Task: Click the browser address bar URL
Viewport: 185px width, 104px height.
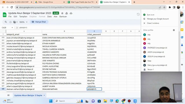Action: pyautogui.click(x=60, y=7)
